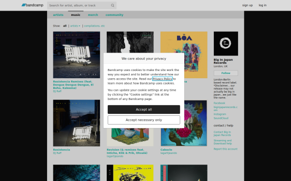Open the blue textured album thumbnail in the last row
The image size is (291, 181).
click(77, 173)
